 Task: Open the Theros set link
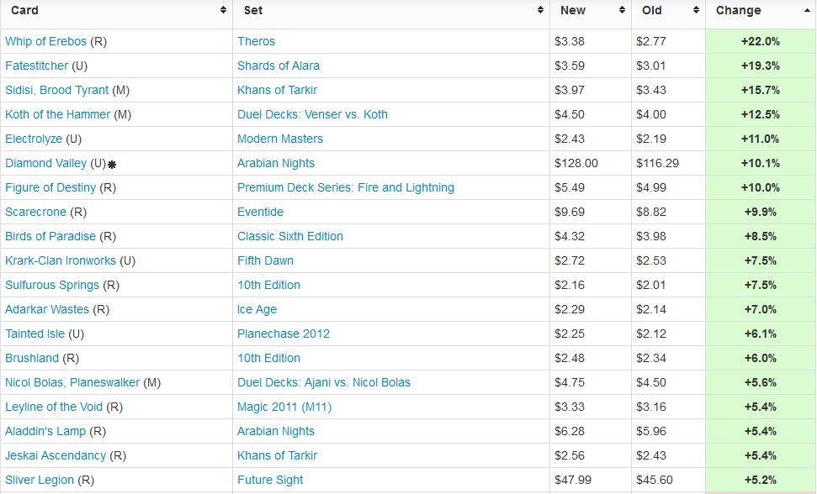[256, 41]
